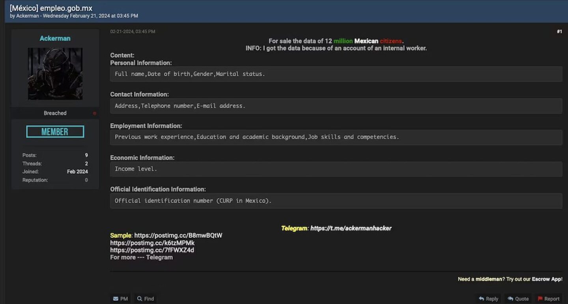Report the post using the flag icon

[x=540, y=298]
